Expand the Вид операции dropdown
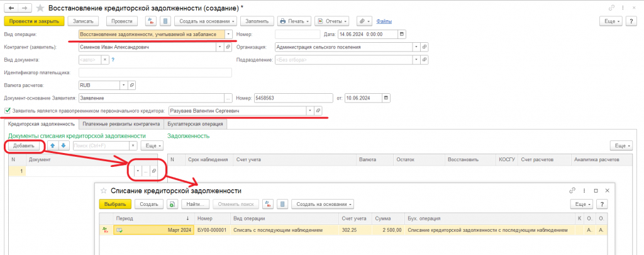644x255 pixels. pyautogui.click(x=229, y=35)
